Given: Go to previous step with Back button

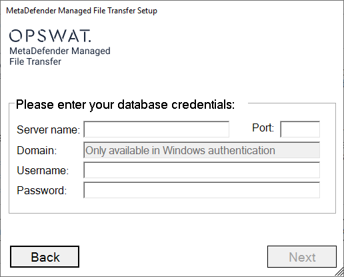Looking at the screenshot, I should point(45,257).
